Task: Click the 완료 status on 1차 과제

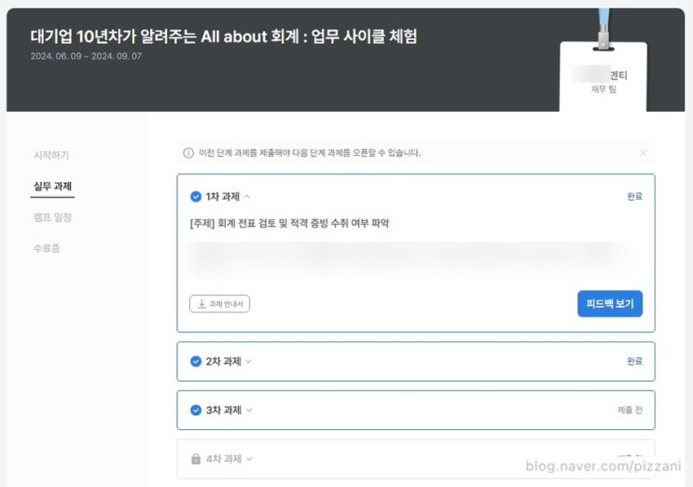Action: coord(634,197)
